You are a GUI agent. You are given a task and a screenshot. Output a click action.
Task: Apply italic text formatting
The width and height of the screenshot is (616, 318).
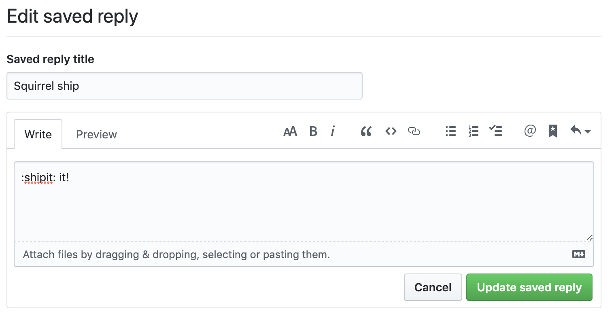click(333, 131)
